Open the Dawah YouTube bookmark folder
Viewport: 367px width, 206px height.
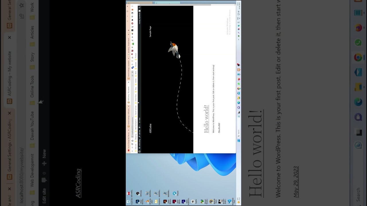point(136,111)
